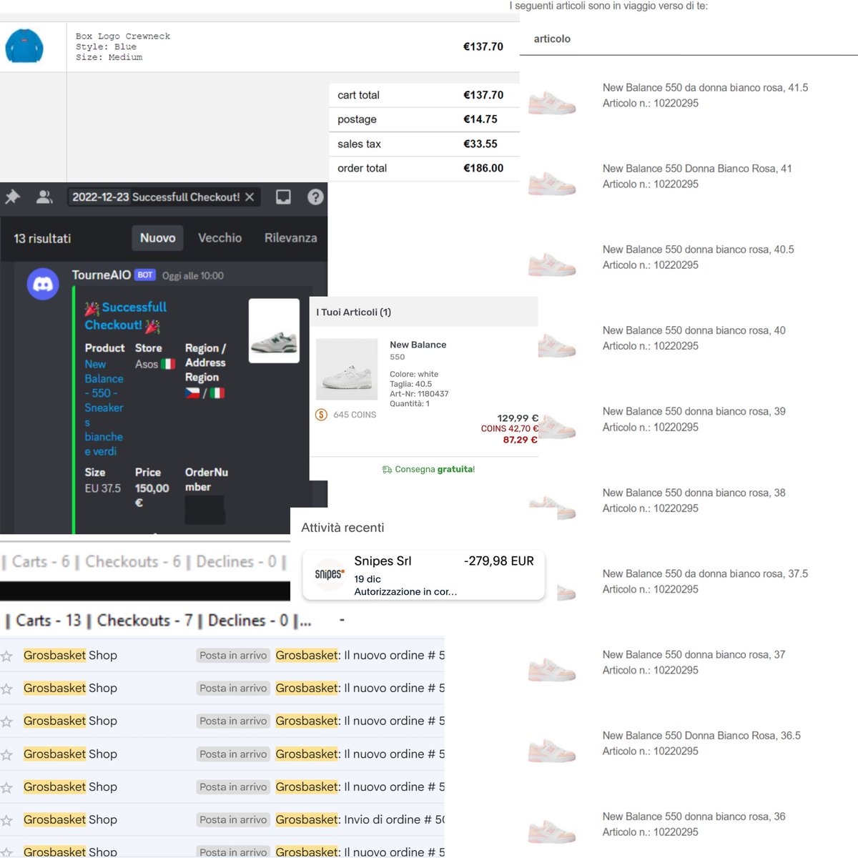Click the Attività recenti heading

342,528
